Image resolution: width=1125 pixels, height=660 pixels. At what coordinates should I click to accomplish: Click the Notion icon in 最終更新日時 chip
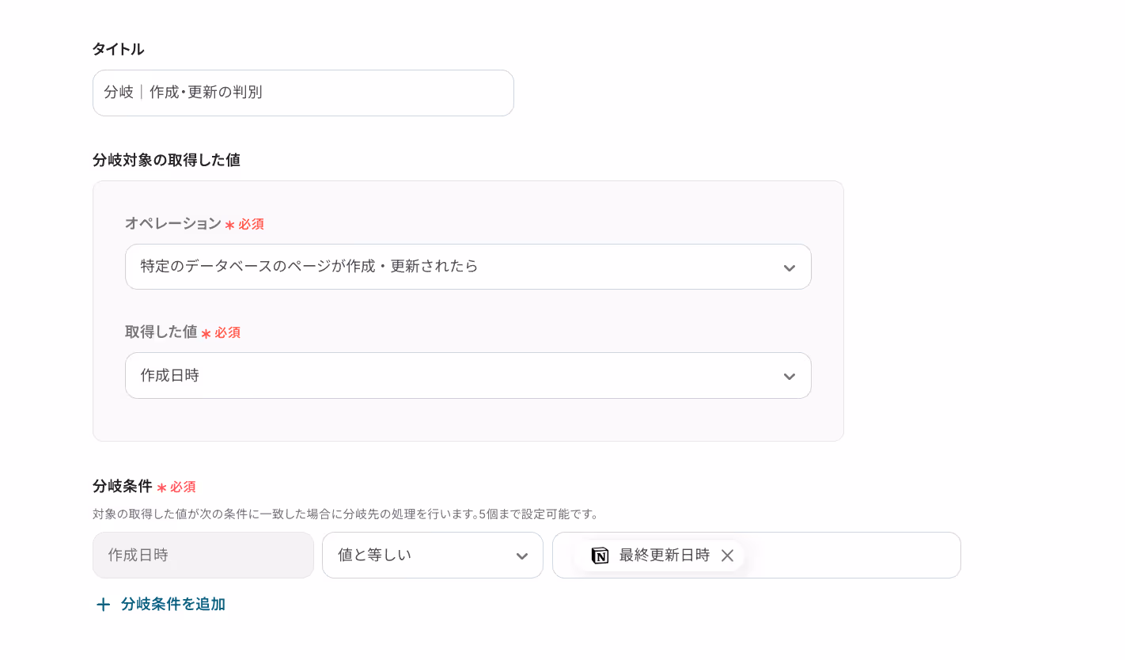(600, 556)
